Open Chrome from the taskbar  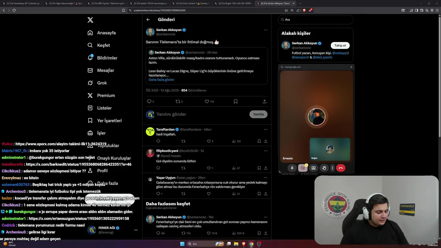pos(251,244)
